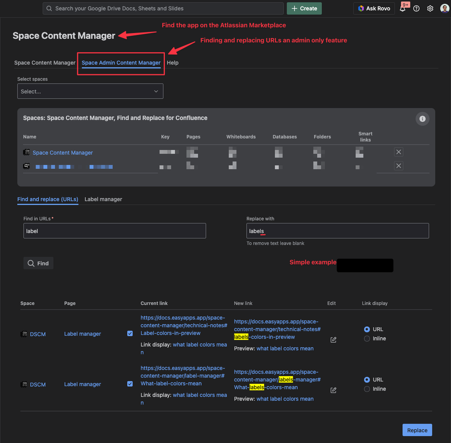Click the blurred space's avatar icon
Screen dimensions: 451x443
(x=27, y=166)
